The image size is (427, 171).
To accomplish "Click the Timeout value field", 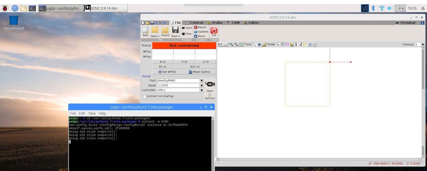I will (418, 44).
